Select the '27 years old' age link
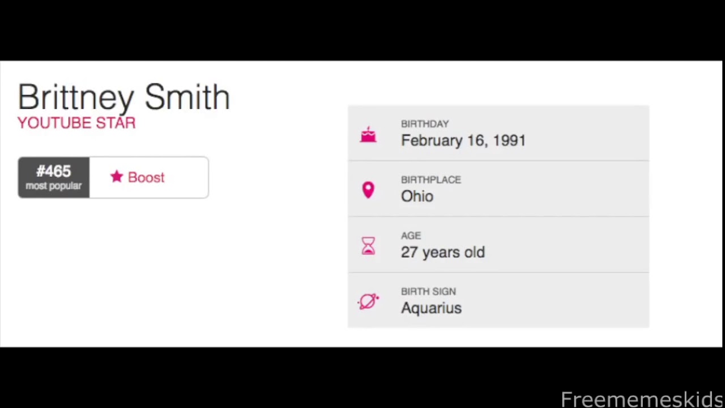The width and height of the screenshot is (725, 408). pyautogui.click(x=442, y=252)
